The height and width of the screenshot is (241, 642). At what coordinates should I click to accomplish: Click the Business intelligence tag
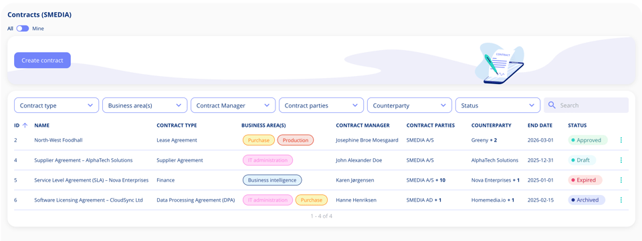tap(272, 180)
